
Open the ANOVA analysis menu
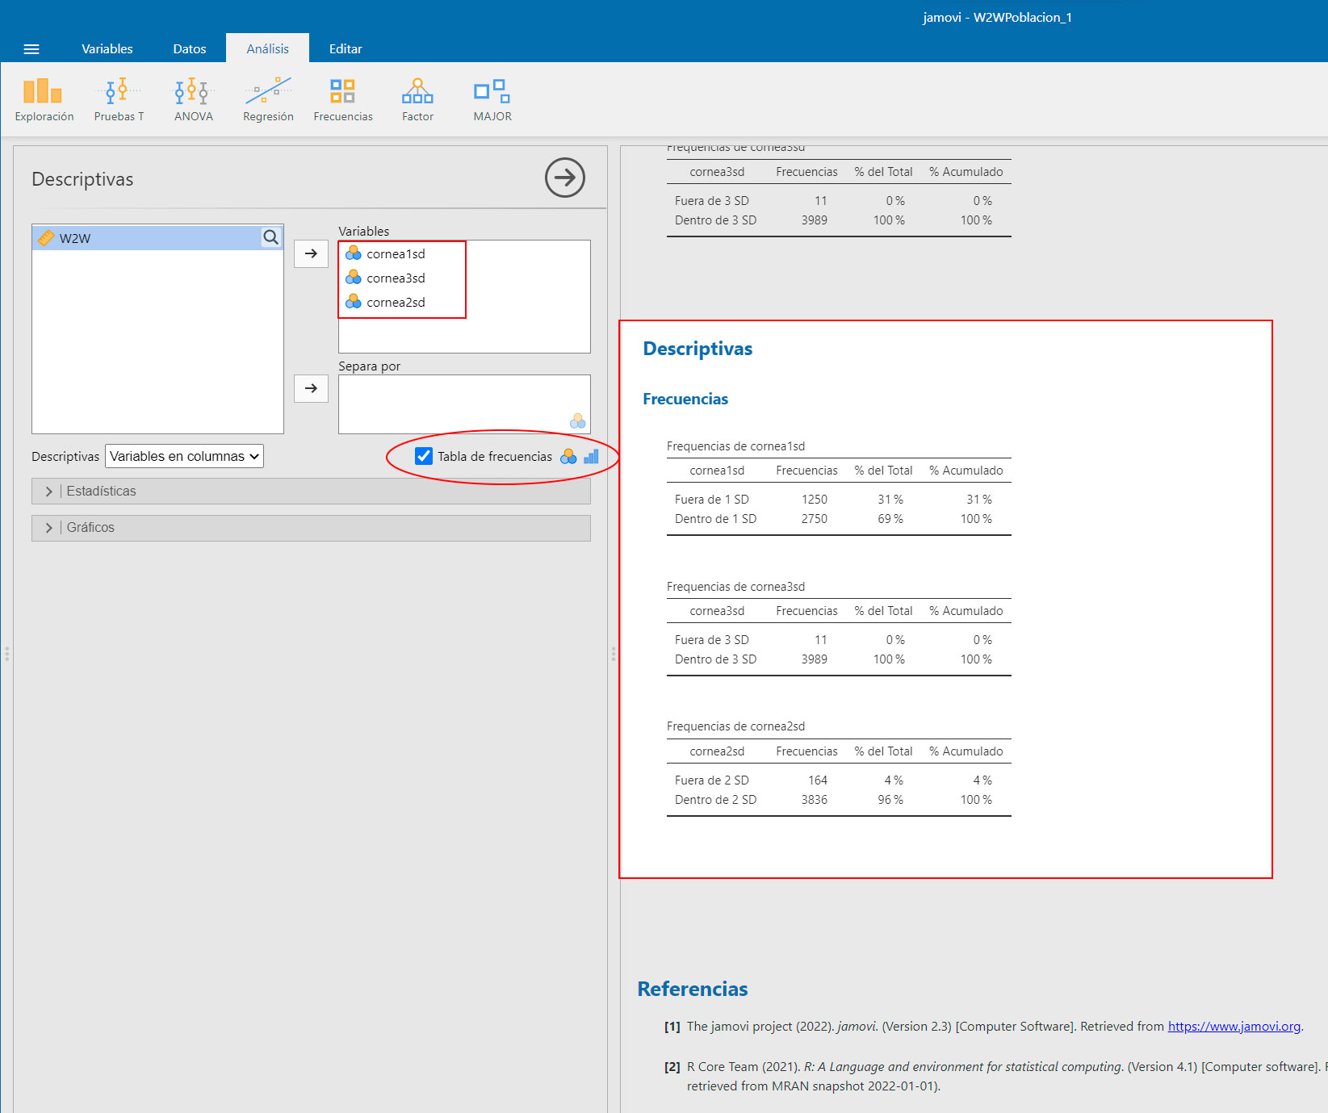[193, 100]
